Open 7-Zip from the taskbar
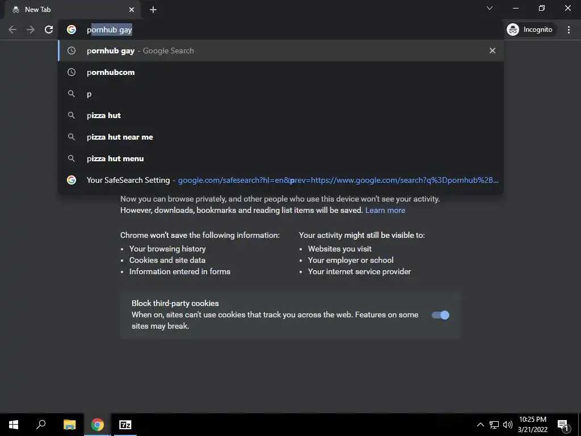 pos(125,425)
